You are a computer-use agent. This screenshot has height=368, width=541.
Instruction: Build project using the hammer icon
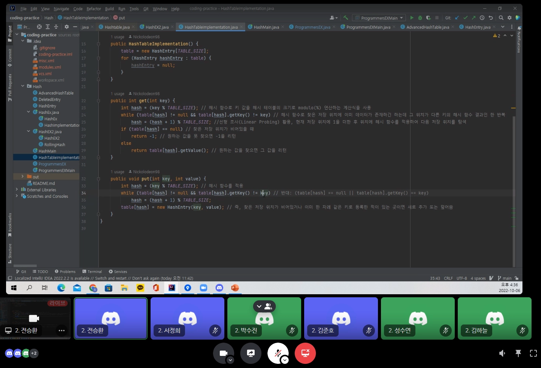click(x=345, y=18)
